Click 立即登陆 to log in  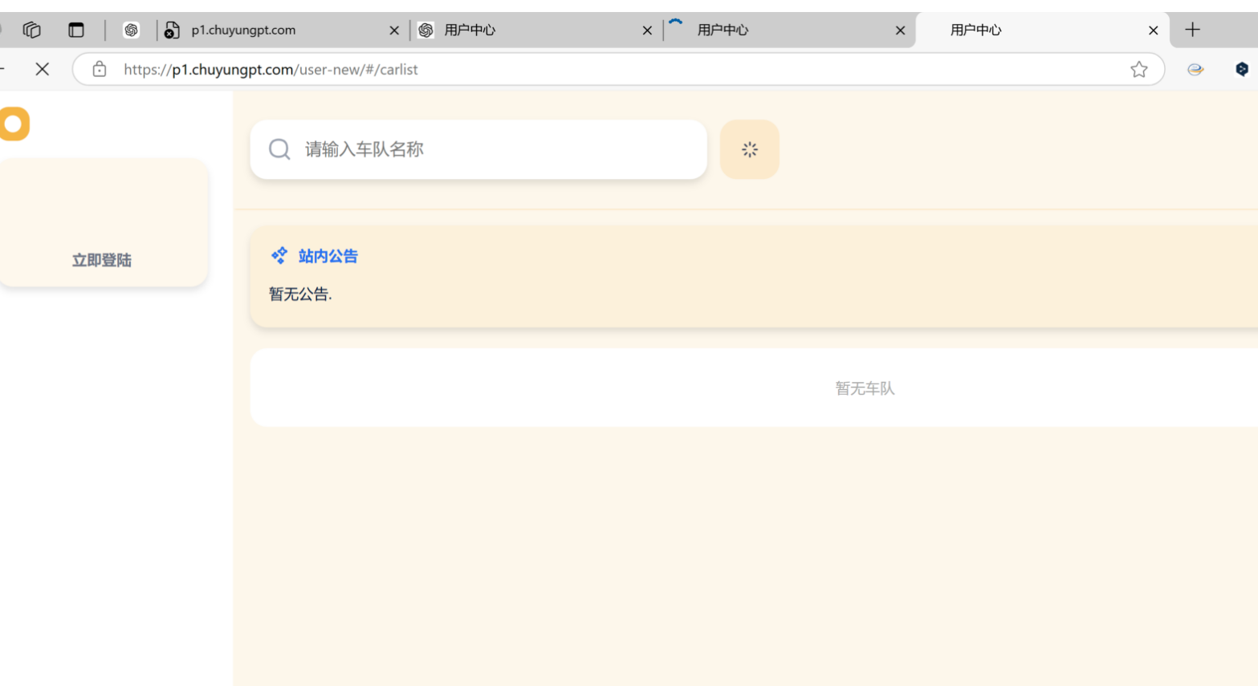pyautogui.click(x=102, y=260)
